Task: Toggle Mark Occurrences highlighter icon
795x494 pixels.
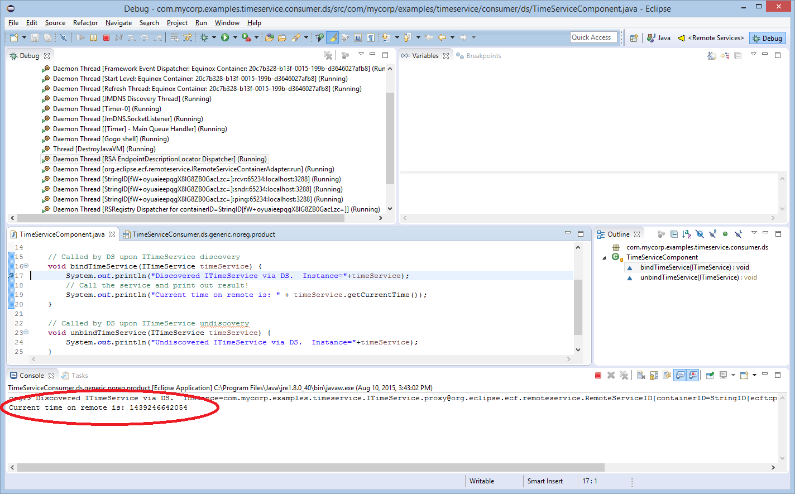Action: pyautogui.click(x=332, y=37)
